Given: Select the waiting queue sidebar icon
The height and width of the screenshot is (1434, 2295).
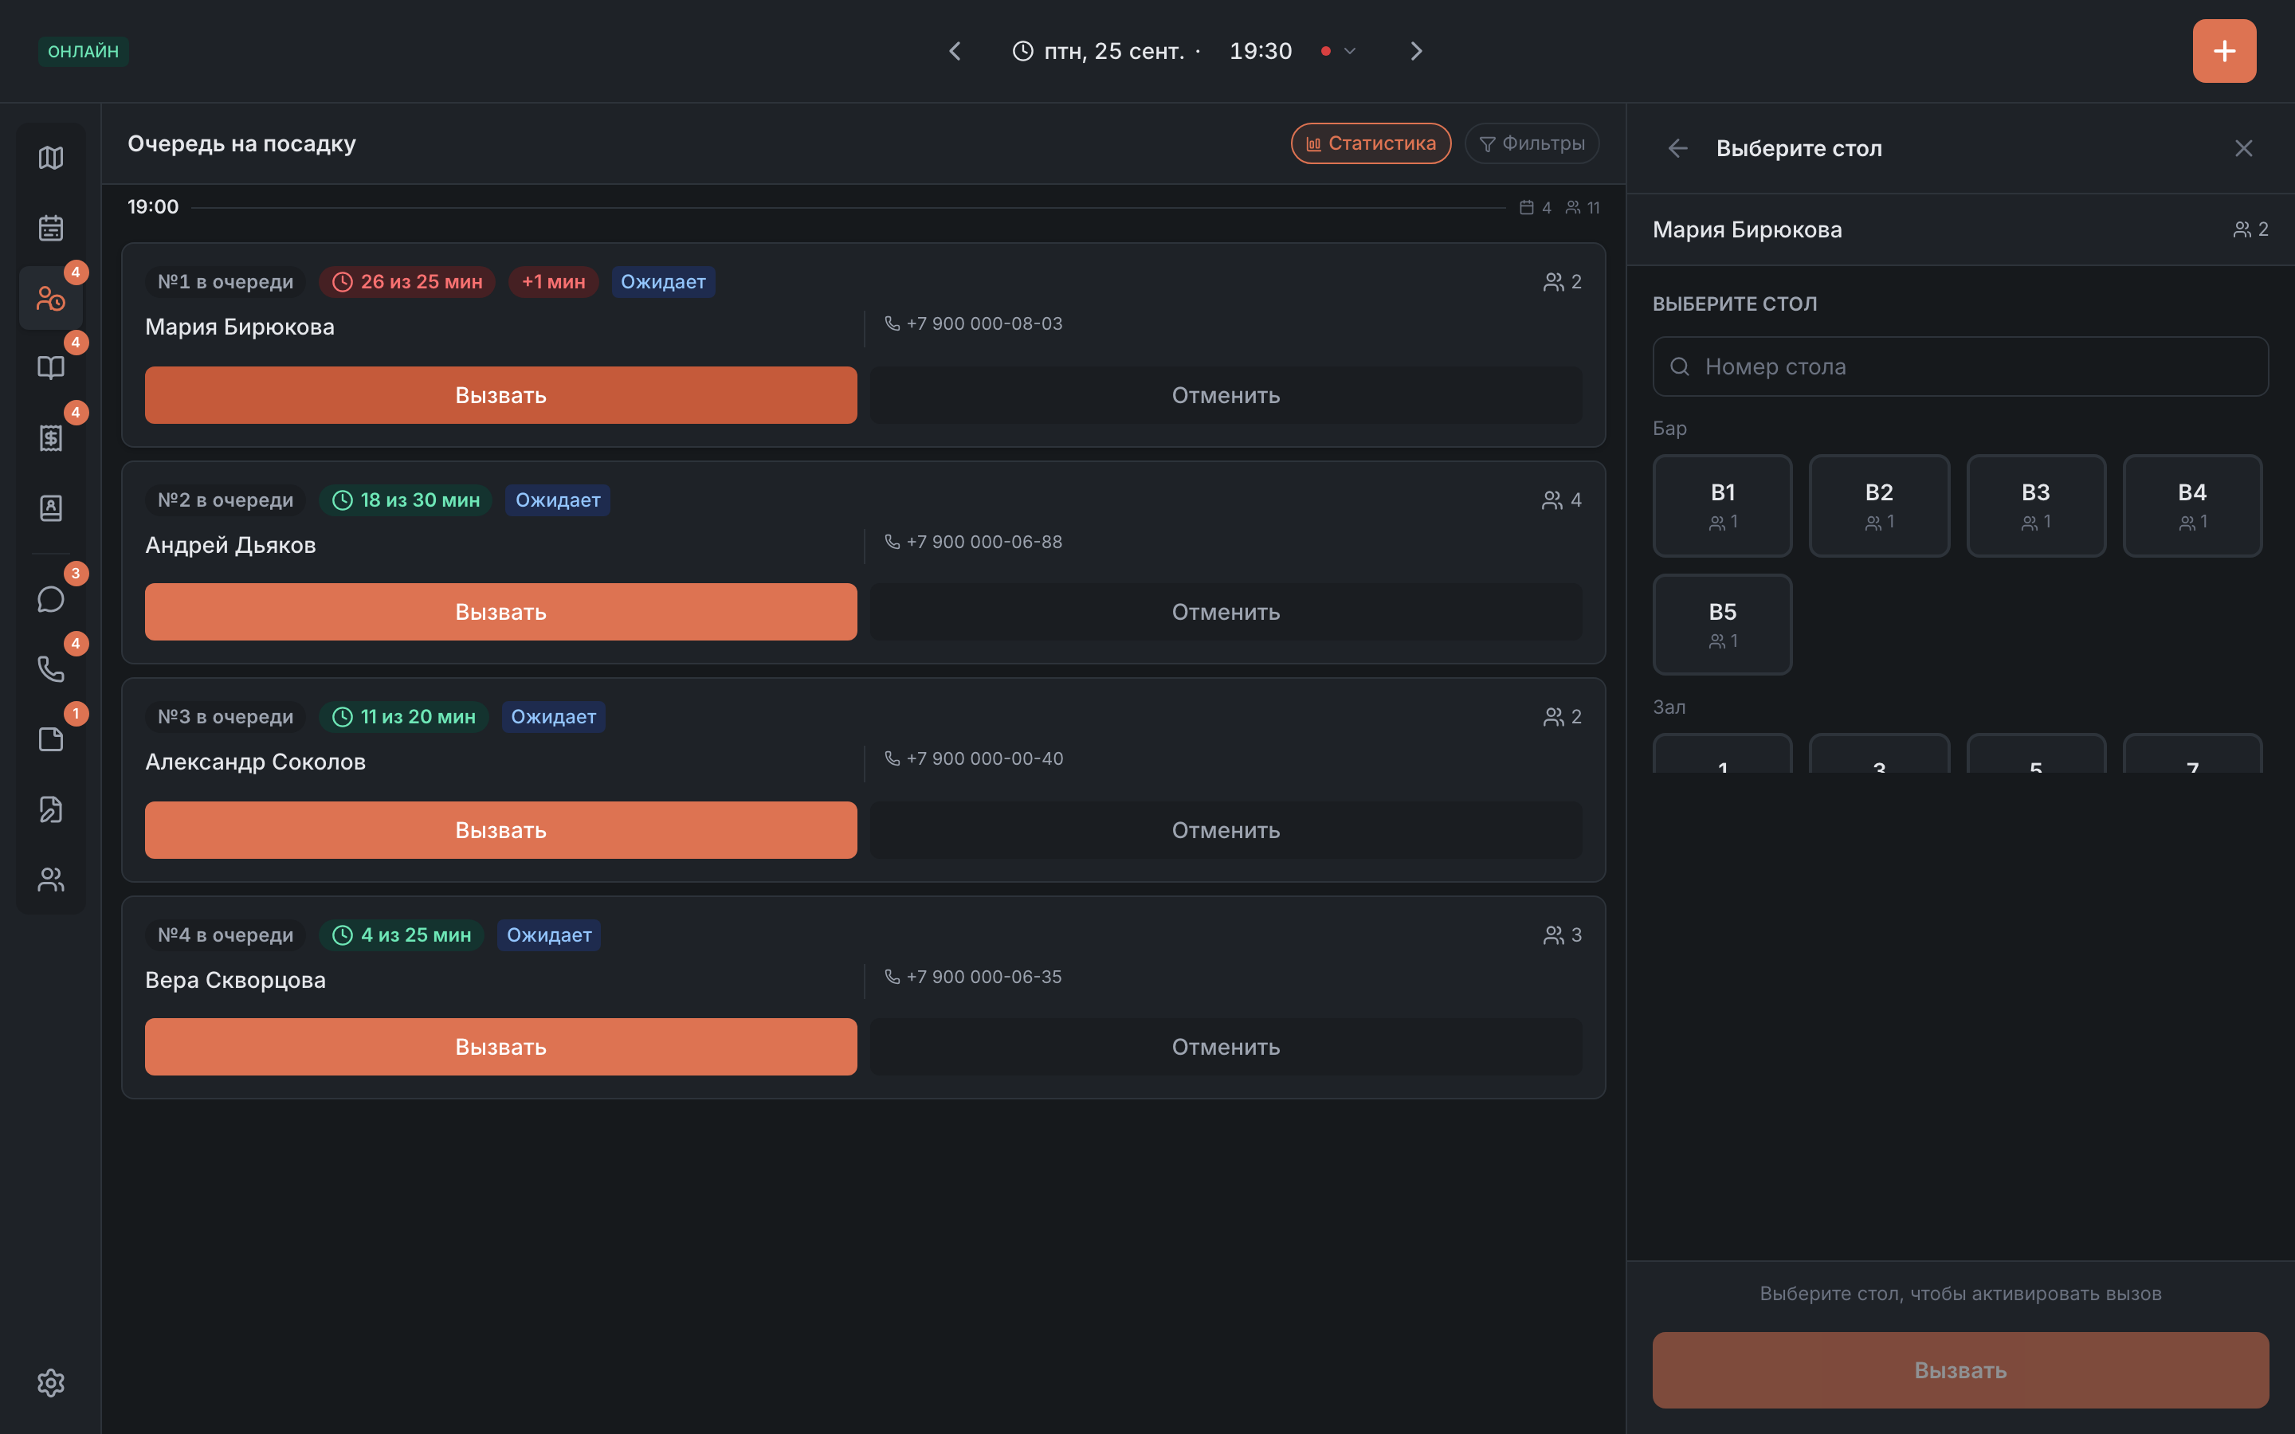Looking at the screenshot, I should [x=50, y=298].
